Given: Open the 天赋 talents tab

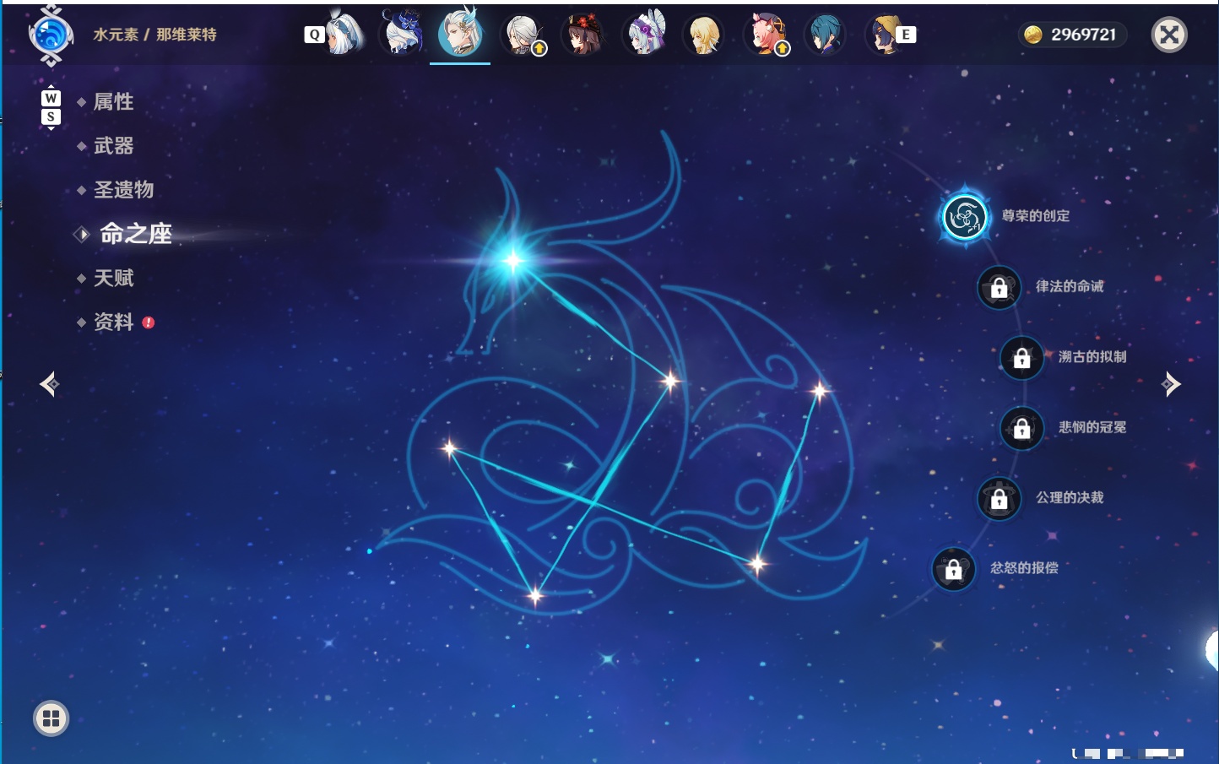Looking at the screenshot, I should (x=113, y=278).
